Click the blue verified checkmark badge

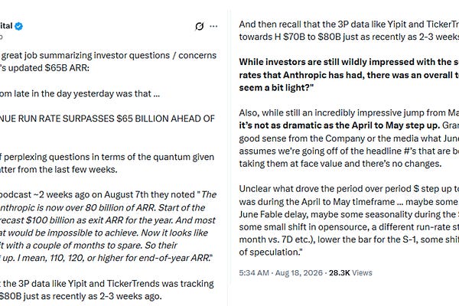pyautogui.click(x=18, y=26)
